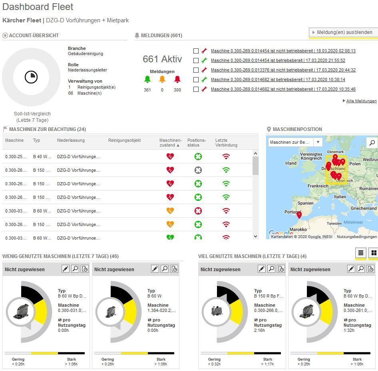Switch to grid view icon

coord(374,253)
